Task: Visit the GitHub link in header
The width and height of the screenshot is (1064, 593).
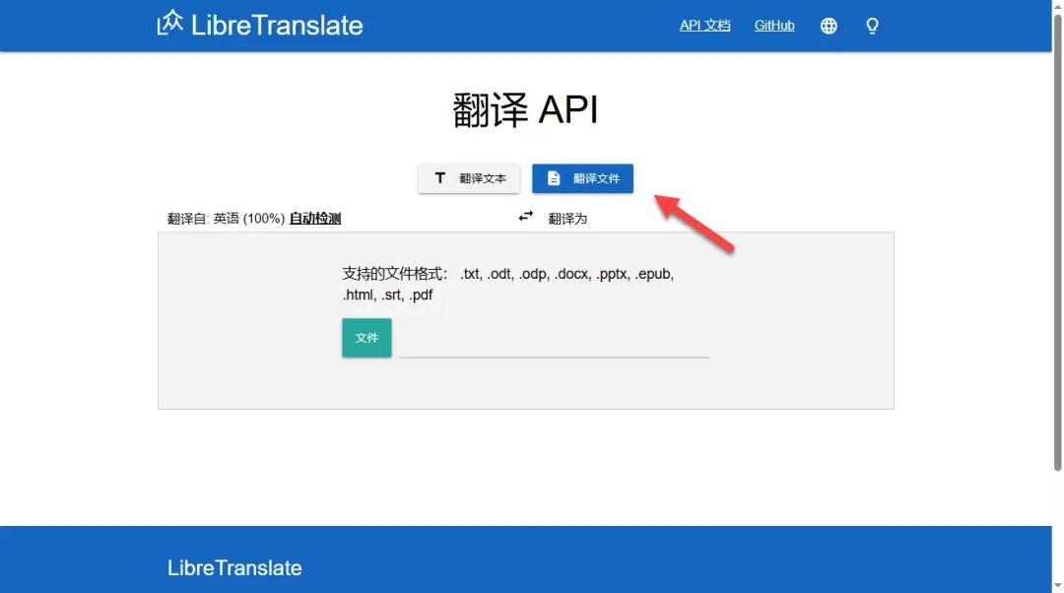Action: pyautogui.click(x=774, y=26)
